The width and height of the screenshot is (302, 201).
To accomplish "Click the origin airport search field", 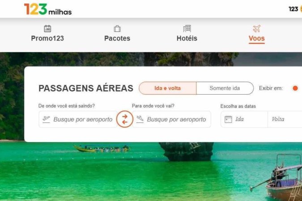I will click(x=78, y=119).
